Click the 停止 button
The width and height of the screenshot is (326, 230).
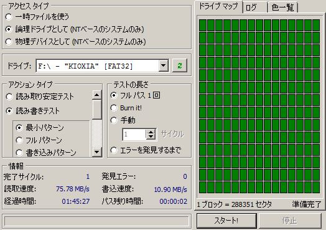(290, 221)
